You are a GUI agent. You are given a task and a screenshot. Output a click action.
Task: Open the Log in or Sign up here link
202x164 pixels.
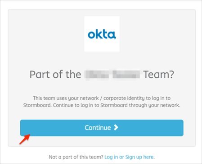[x=129, y=157]
